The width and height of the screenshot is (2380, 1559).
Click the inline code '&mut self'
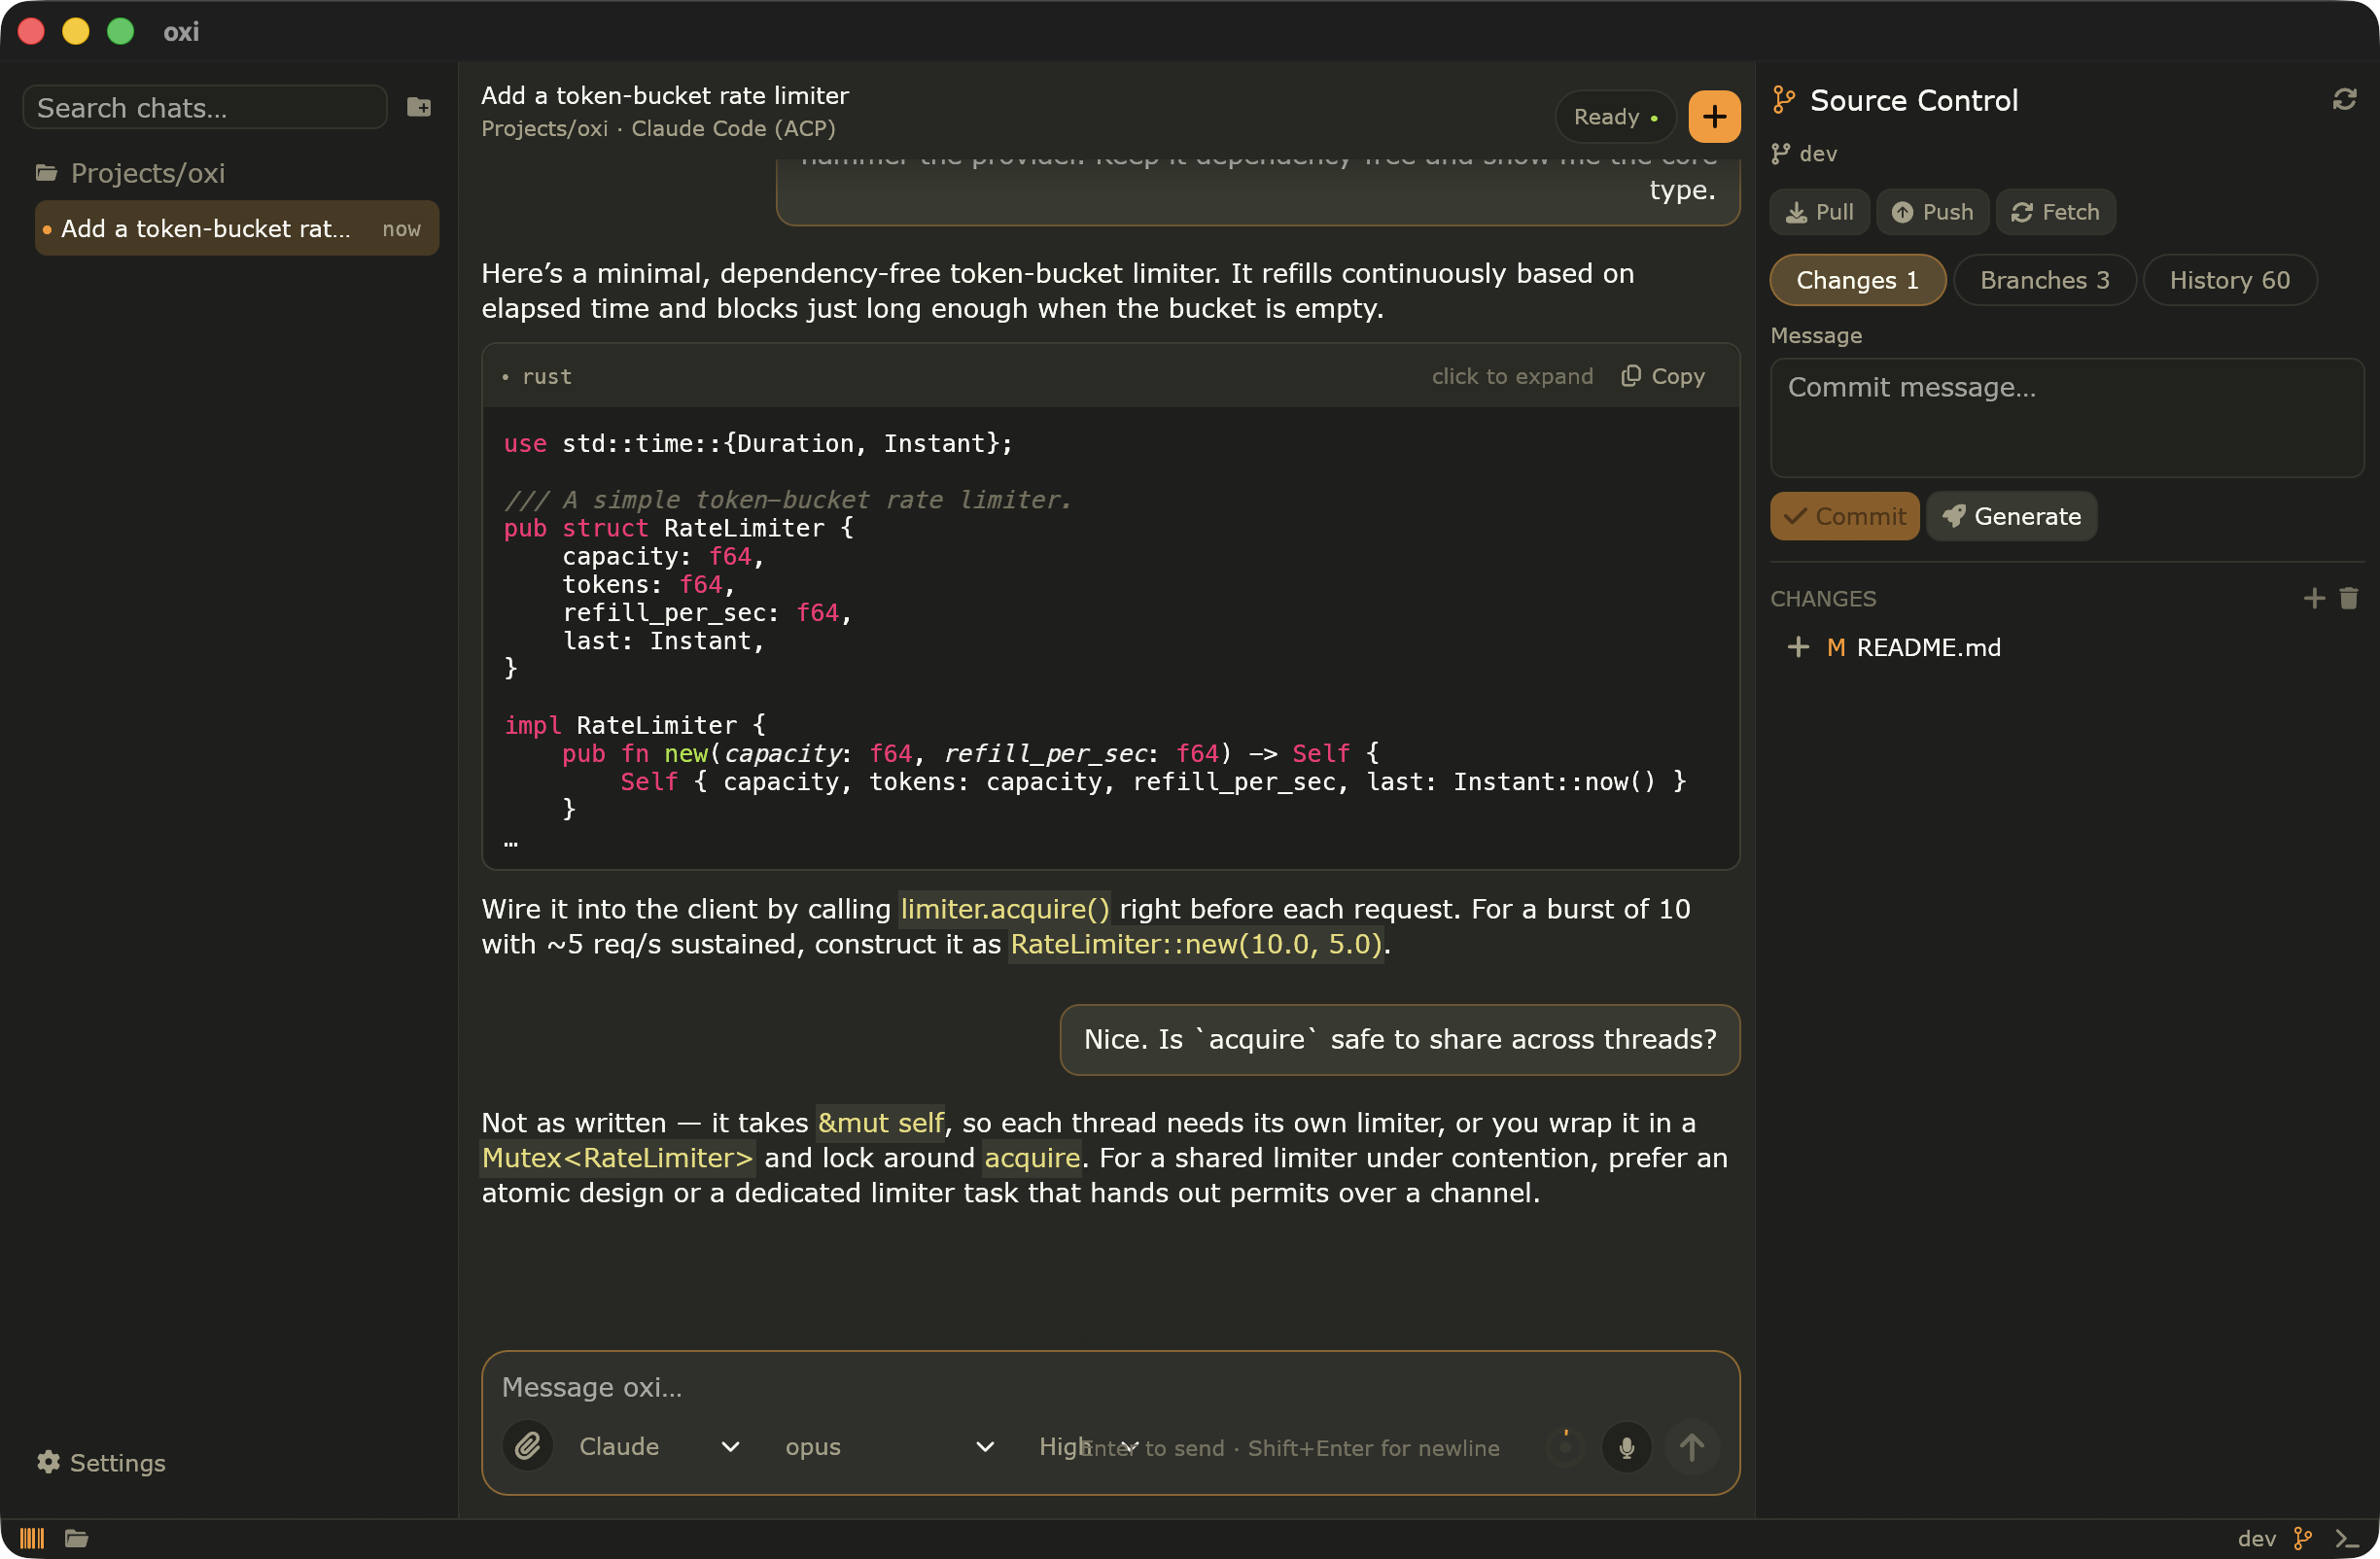(x=880, y=1122)
